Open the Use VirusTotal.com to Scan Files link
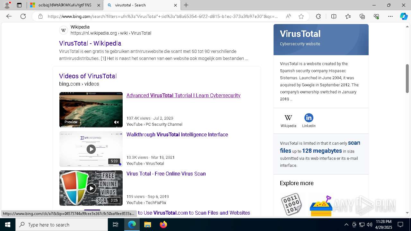The image size is (411, 231). coord(194,213)
